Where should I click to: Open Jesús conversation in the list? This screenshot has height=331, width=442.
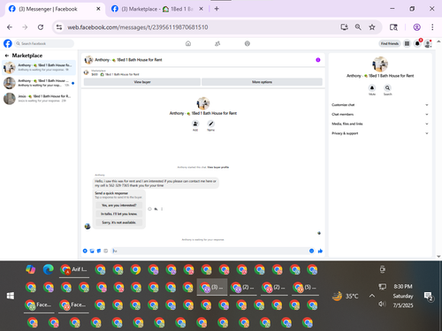tap(39, 99)
